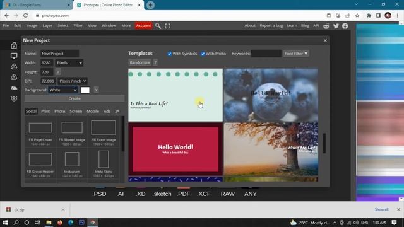This screenshot has width=404, height=227.
Task: Select the Is This a Real Life template
Action: pyautogui.click(x=175, y=95)
